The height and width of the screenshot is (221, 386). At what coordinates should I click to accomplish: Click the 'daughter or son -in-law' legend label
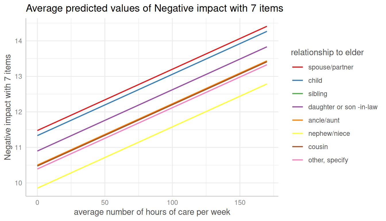coord(343,107)
